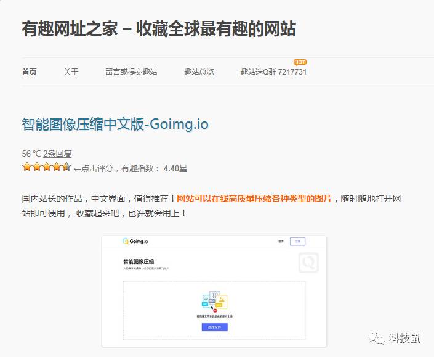Open 留言或提交趣站 page

coord(132,72)
